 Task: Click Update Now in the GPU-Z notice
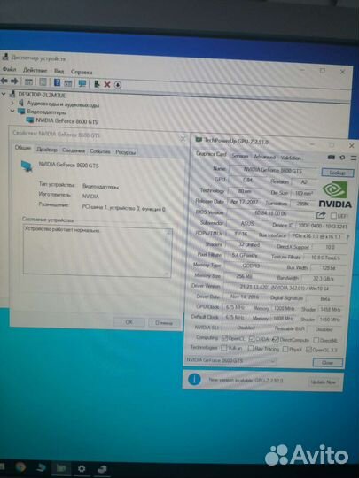click(x=323, y=382)
